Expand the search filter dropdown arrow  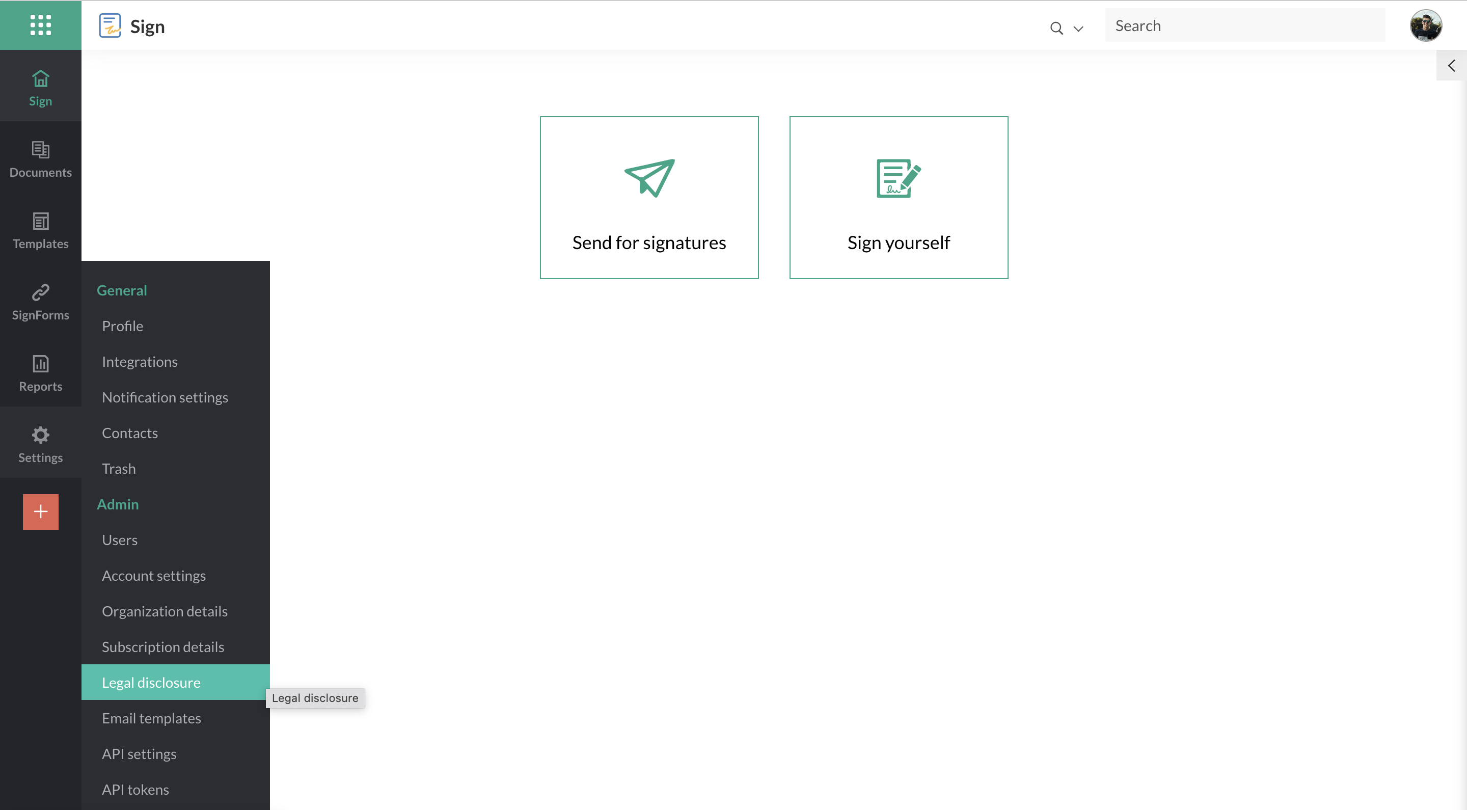coord(1078,29)
